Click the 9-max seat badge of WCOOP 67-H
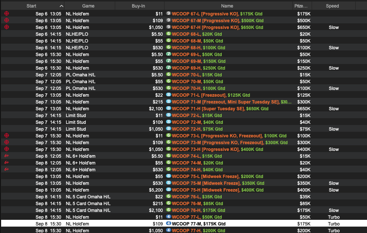The width and height of the screenshot is (367, 233). 169,27
